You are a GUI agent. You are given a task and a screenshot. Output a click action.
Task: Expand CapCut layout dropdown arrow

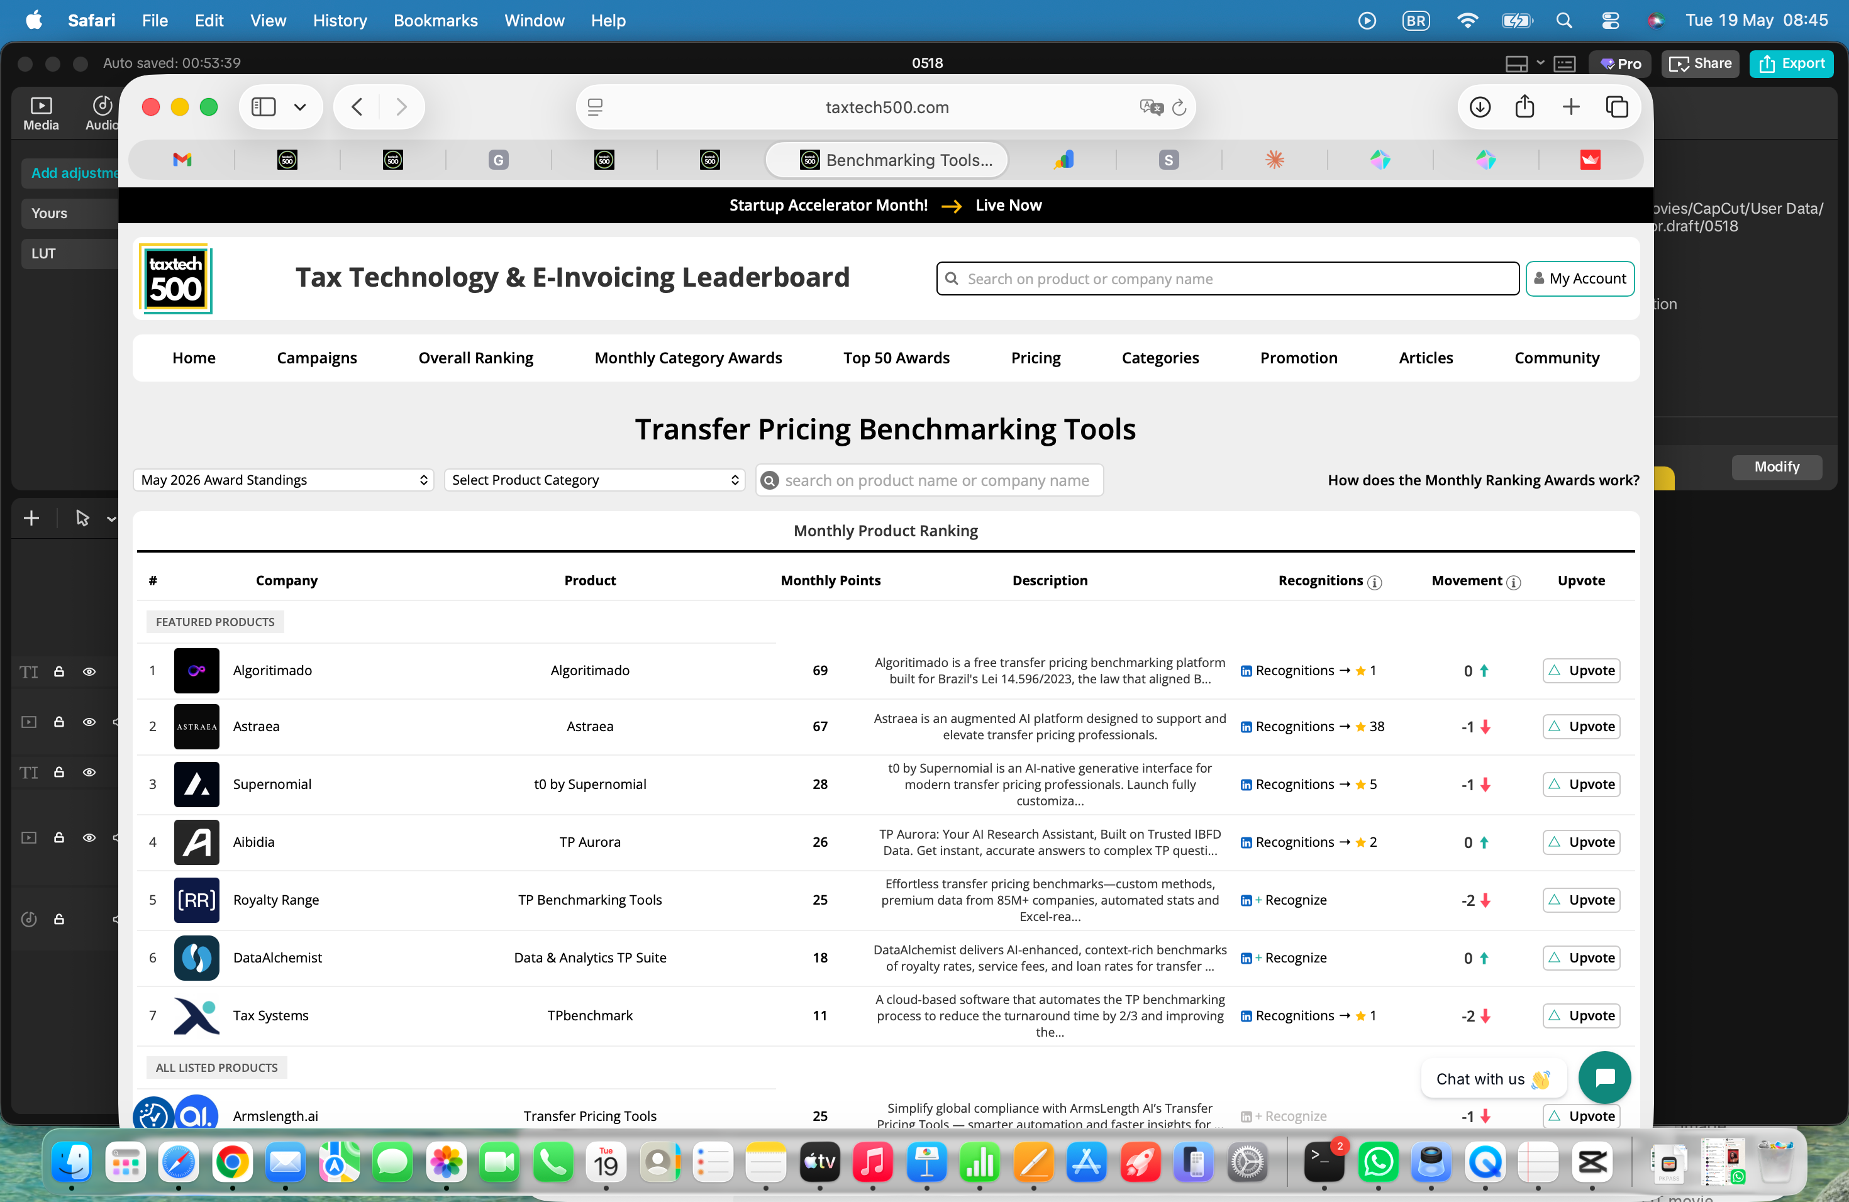1540,63
